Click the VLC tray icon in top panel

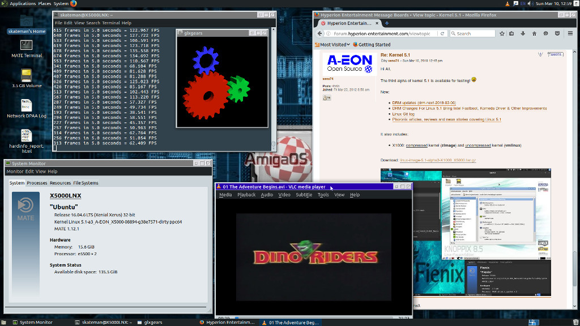click(507, 3)
